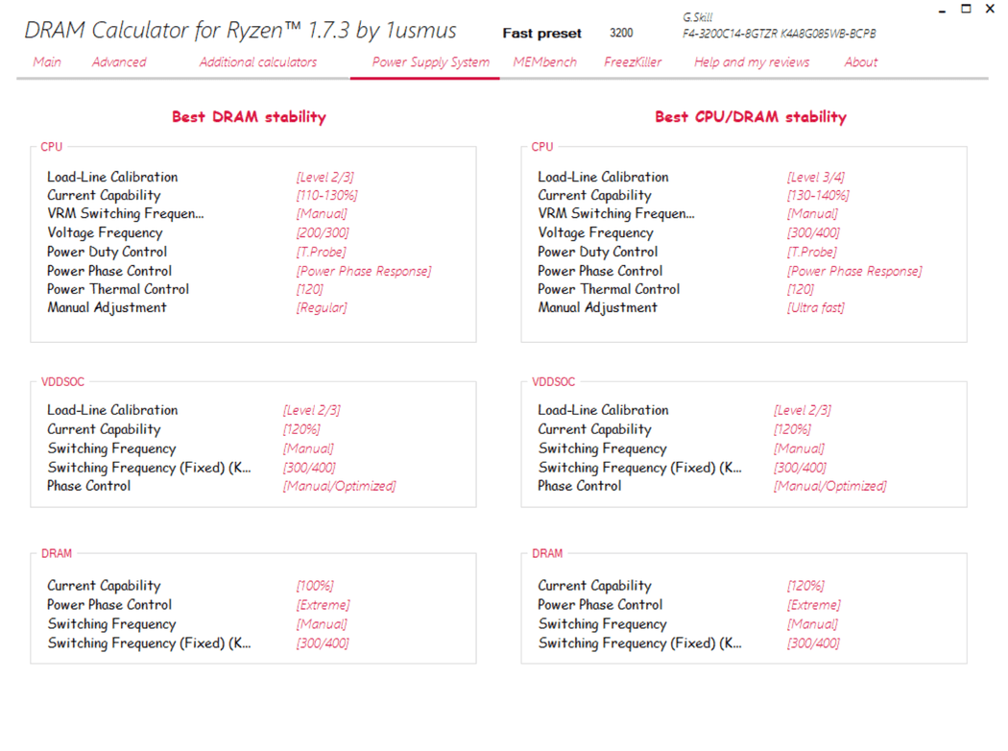Click [Regular] Manual Adjustment value
The image size is (1008, 751).
[322, 308]
